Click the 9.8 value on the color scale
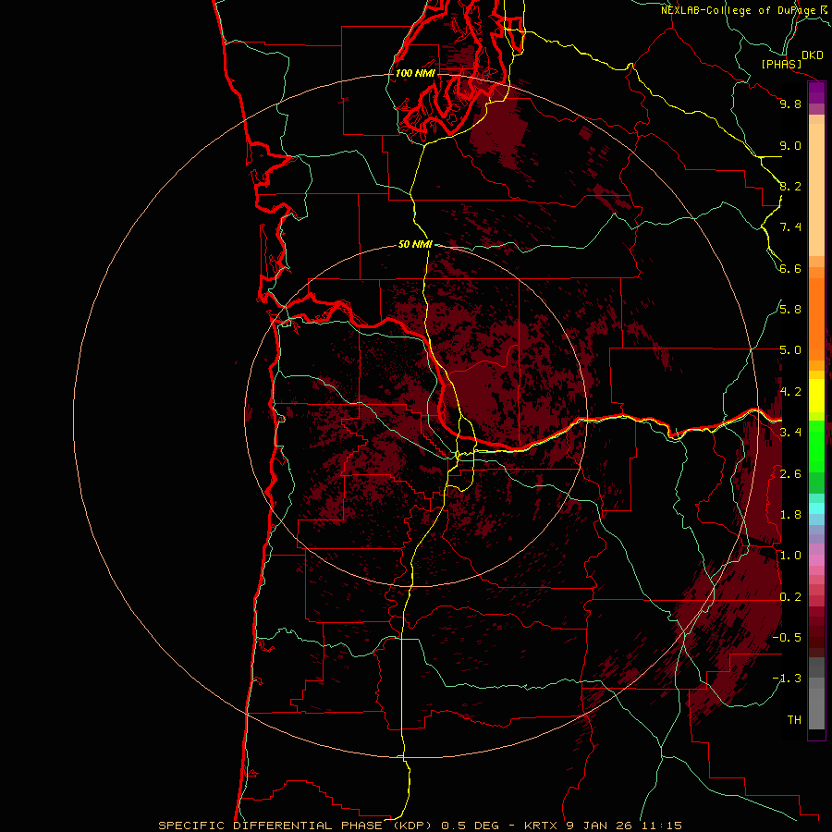 tap(790, 104)
